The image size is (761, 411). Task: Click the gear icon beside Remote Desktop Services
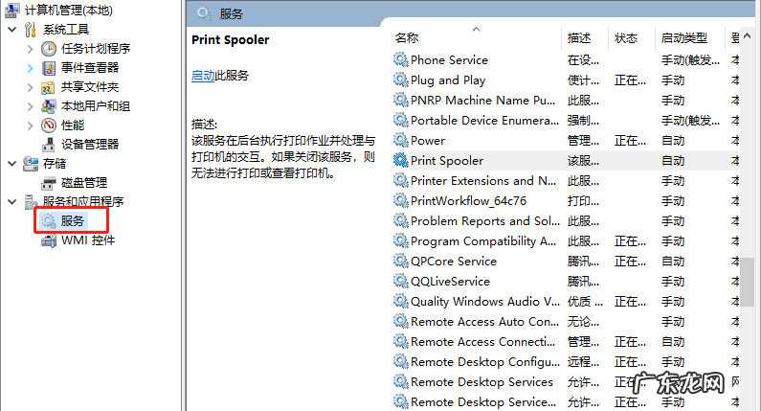click(x=400, y=382)
